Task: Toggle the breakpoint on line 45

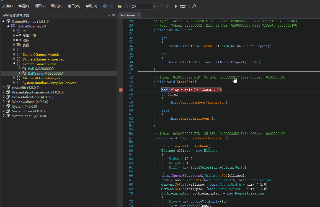Action: [x=121, y=90]
